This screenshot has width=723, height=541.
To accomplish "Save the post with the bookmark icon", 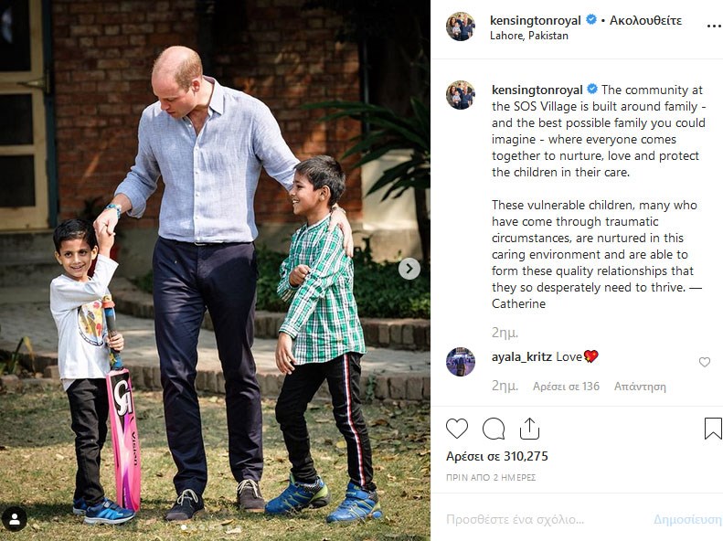I will pyautogui.click(x=713, y=428).
